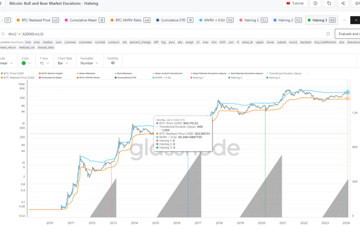360x227 pixels.
Task: Open the Chart Style Bar dropdown
Action: [x=63, y=63]
